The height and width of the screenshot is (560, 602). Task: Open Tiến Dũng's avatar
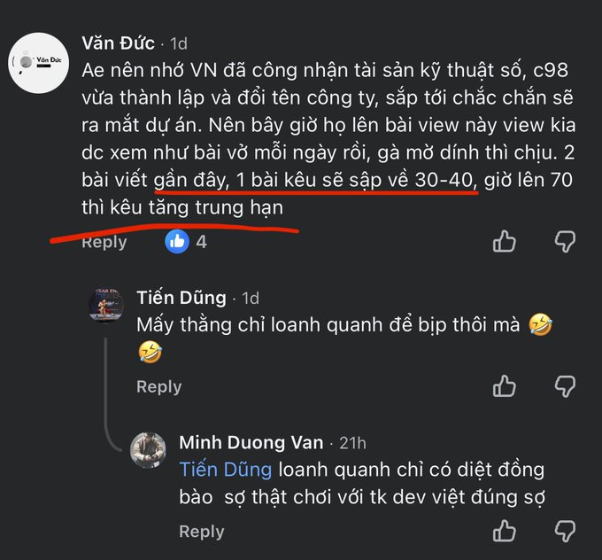pyautogui.click(x=105, y=304)
